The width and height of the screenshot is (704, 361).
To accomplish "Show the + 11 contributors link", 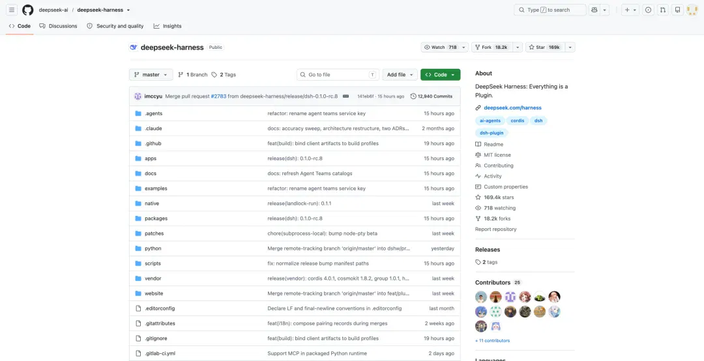I will pos(492,341).
